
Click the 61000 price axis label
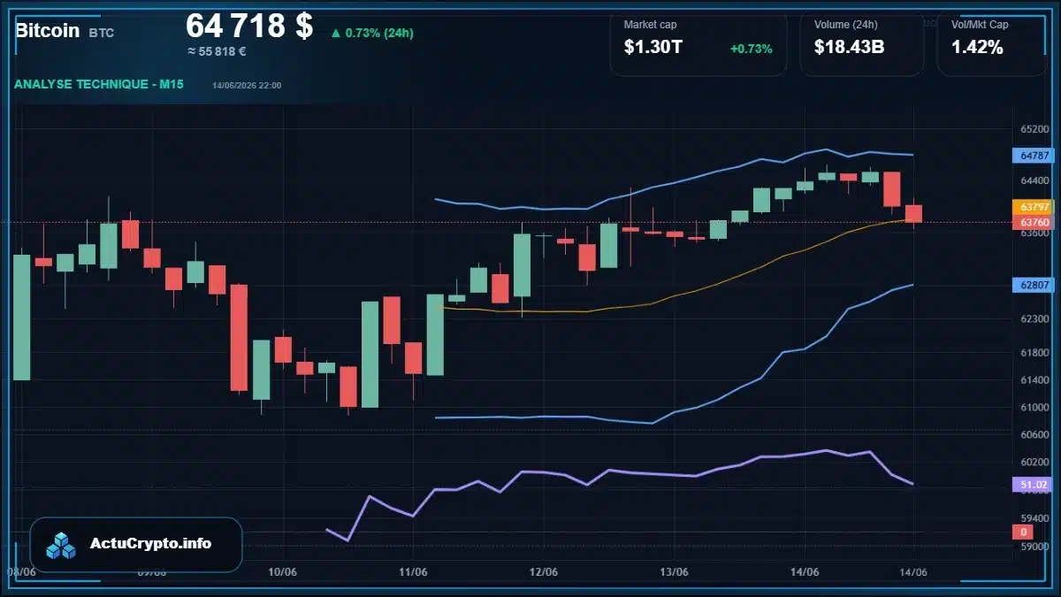[1034, 408]
